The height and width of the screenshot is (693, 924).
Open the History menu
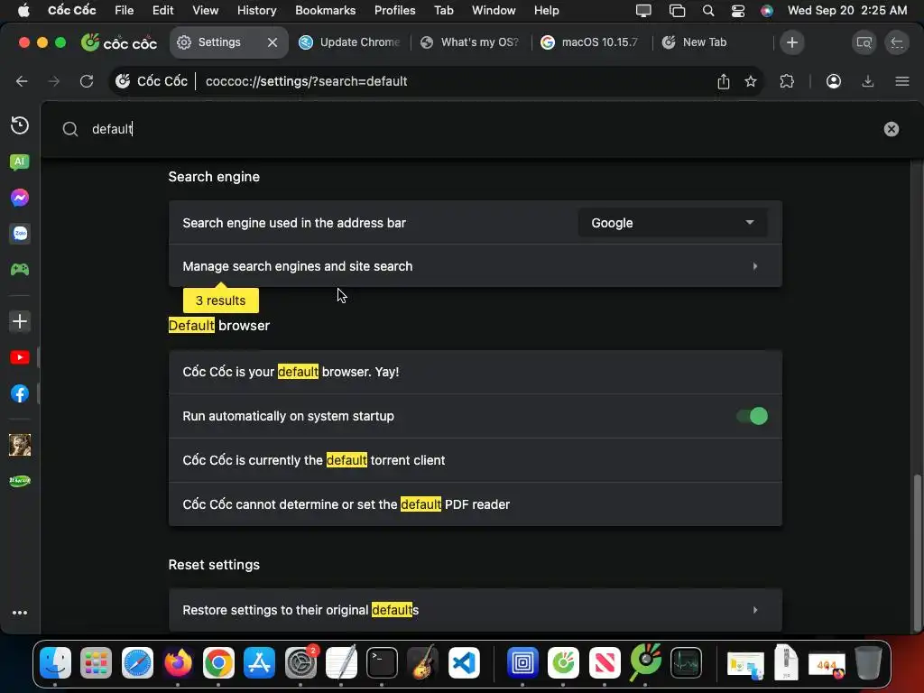click(x=256, y=10)
